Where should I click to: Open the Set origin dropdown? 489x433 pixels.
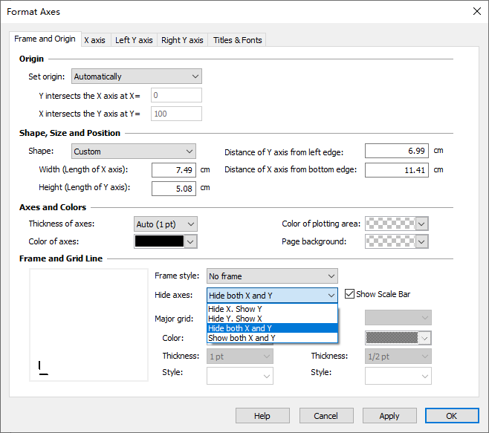tap(136, 76)
